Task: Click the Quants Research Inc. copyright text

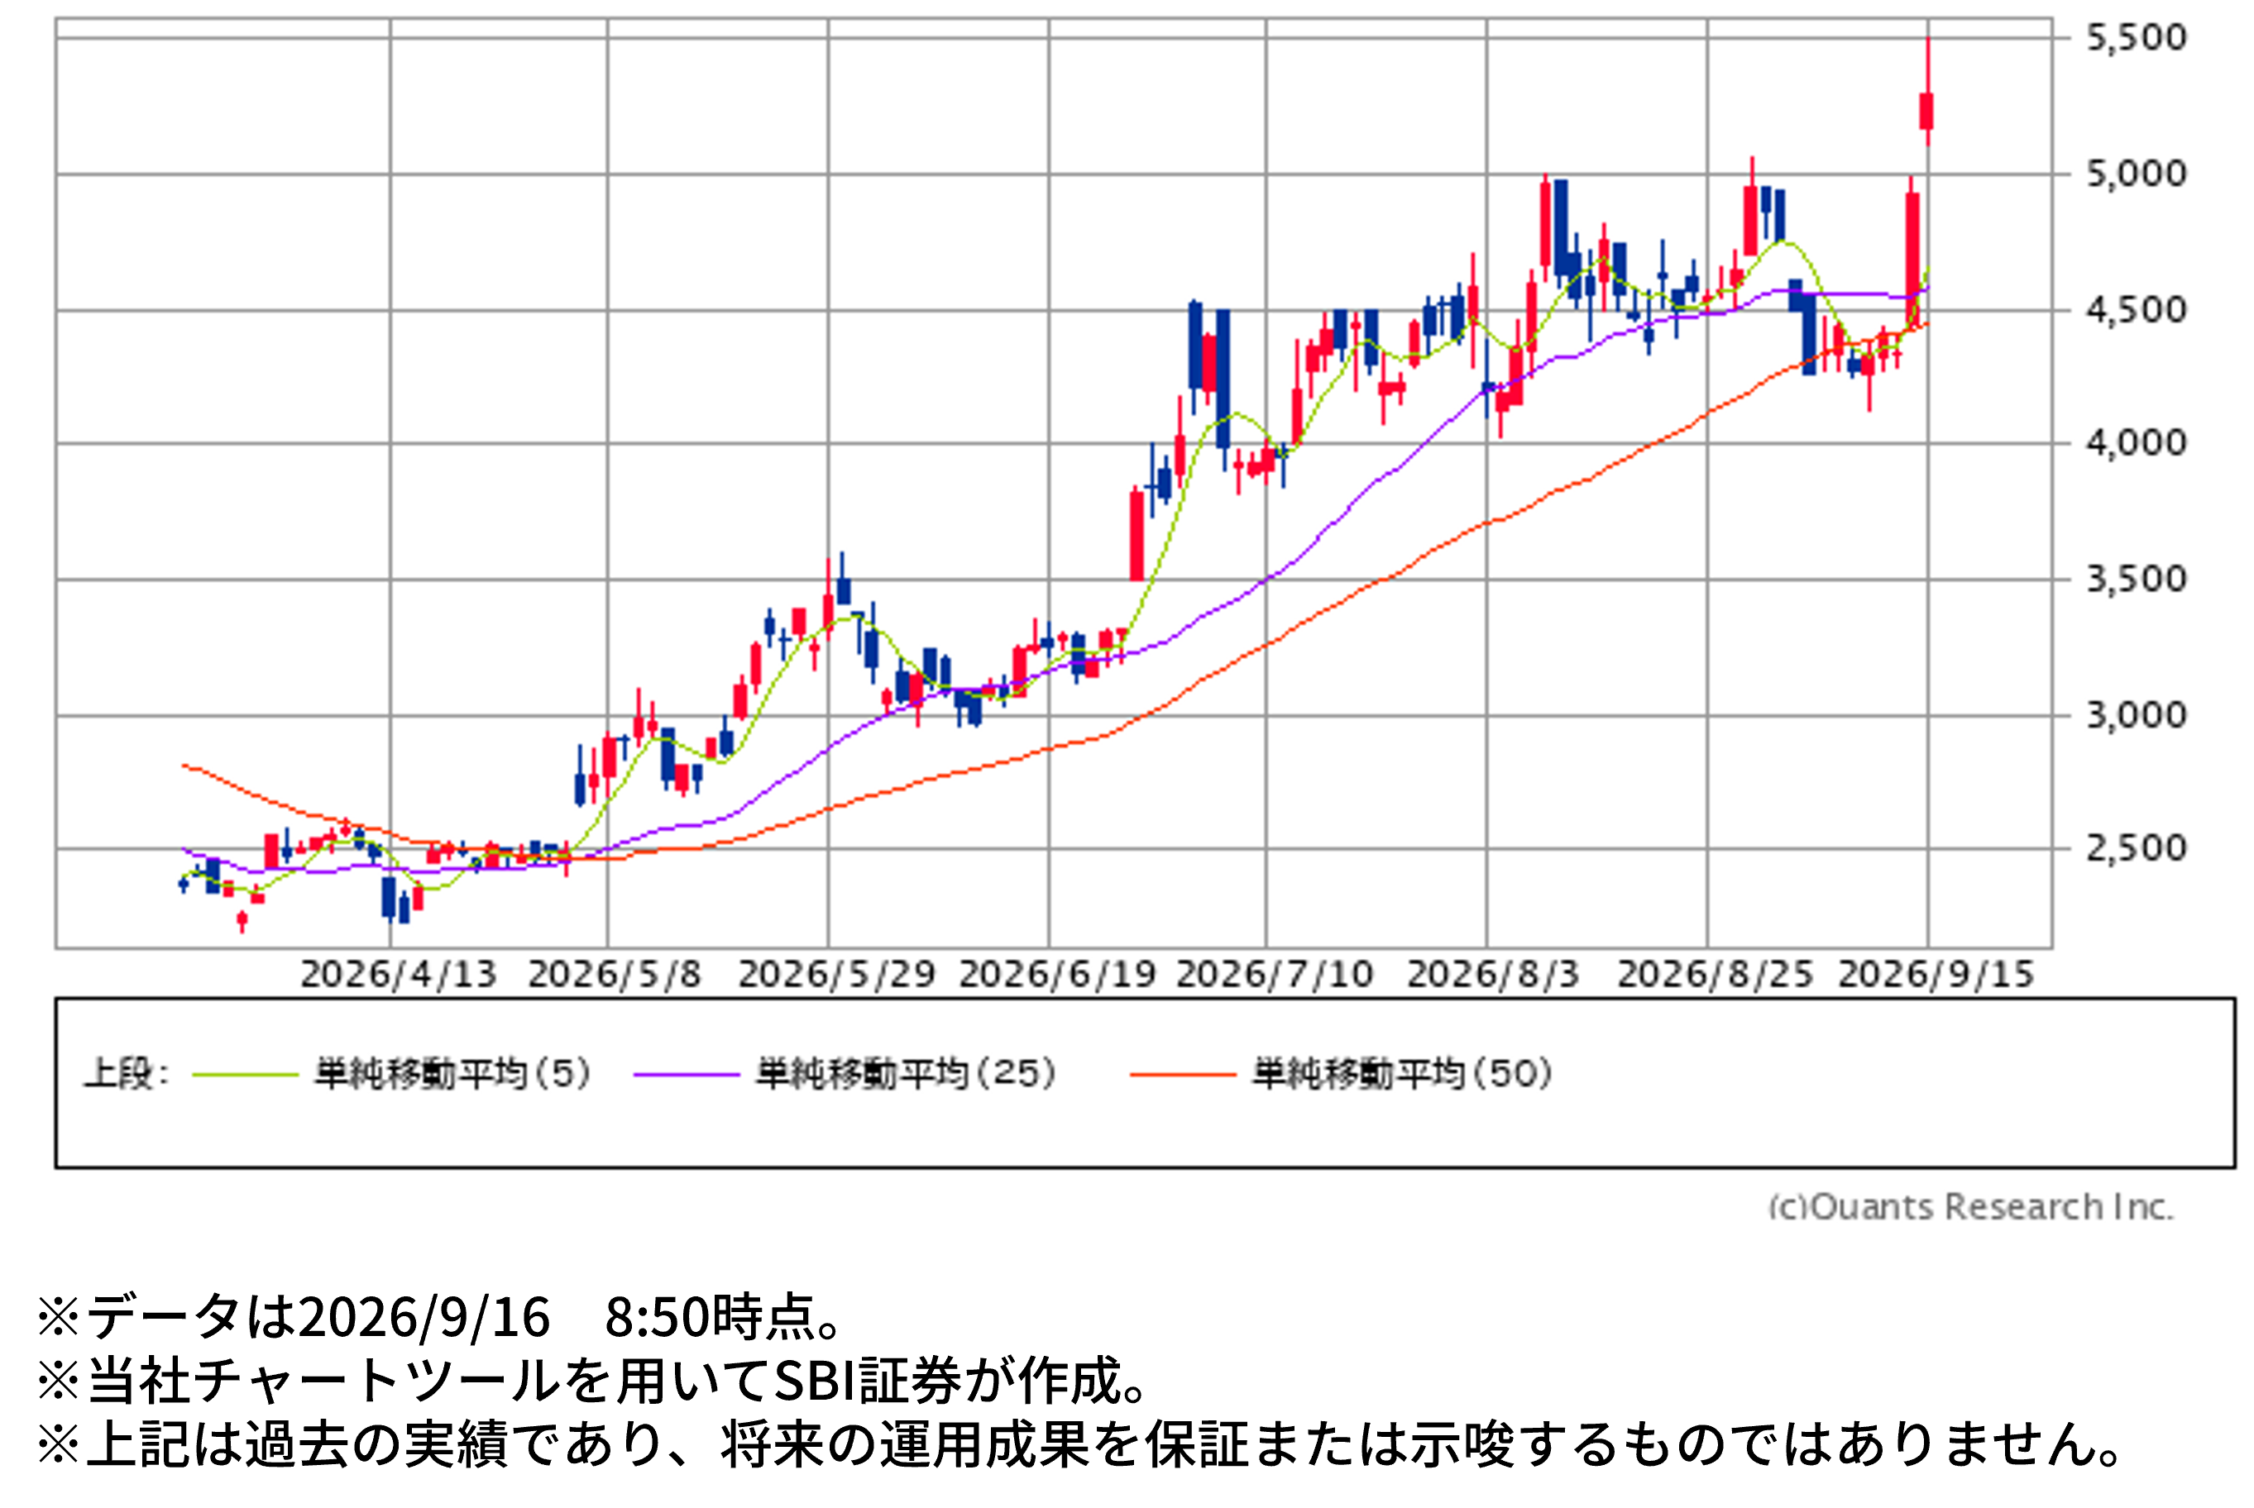Action: pos(1971,1207)
